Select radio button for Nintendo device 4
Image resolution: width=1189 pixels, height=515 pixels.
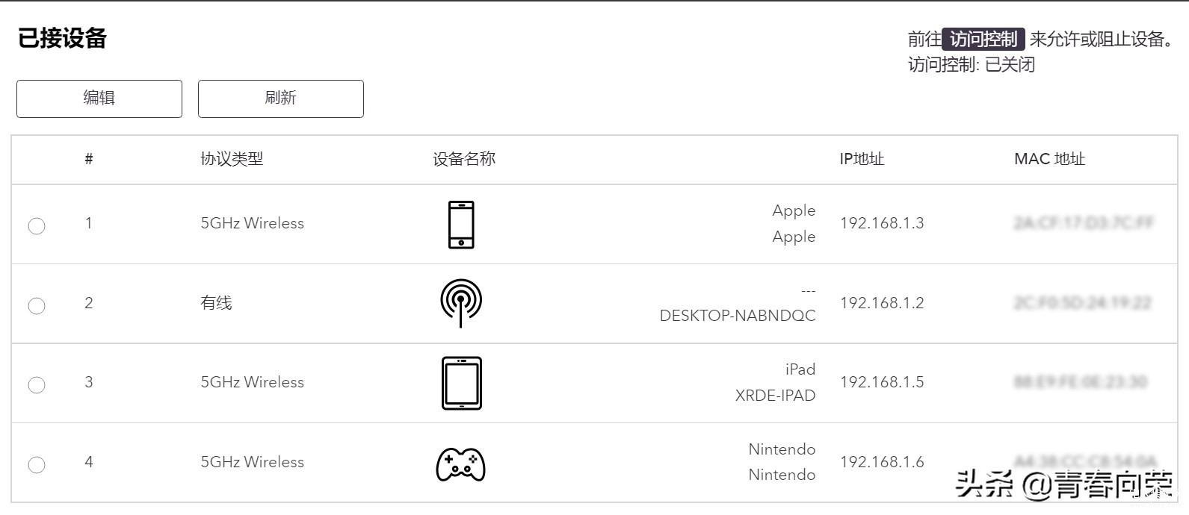tap(37, 464)
